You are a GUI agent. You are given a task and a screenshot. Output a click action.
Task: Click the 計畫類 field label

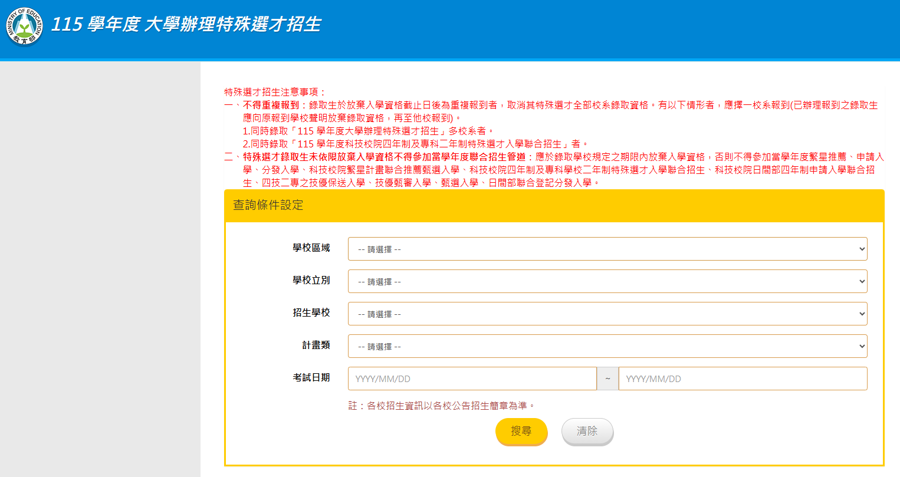pyautogui.click(x=316, y=346)
